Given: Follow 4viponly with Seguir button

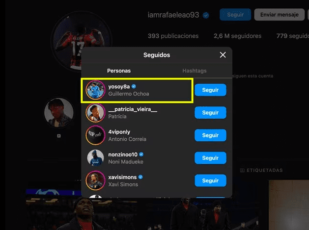Looking at the screenshot, I should (x=210, y=135).
